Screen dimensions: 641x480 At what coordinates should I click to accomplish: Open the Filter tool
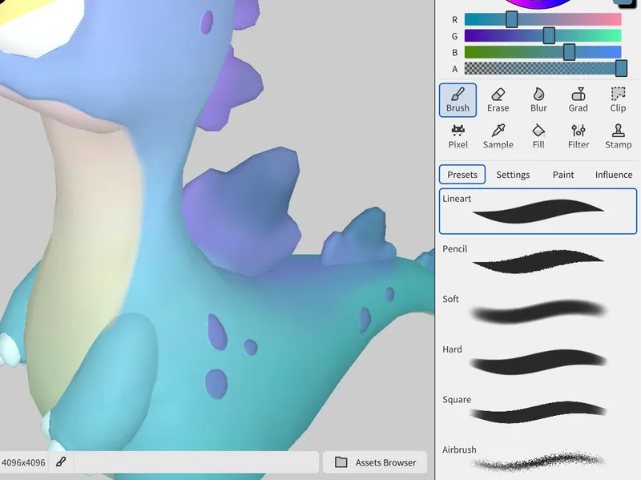(x=579, y=137)
